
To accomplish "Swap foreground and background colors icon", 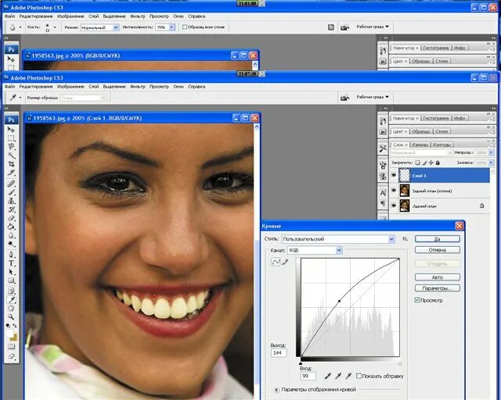I will (x=15, y=326).
